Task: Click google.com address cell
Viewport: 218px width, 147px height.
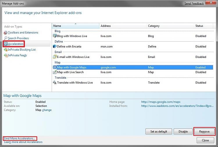Action: 108,67
